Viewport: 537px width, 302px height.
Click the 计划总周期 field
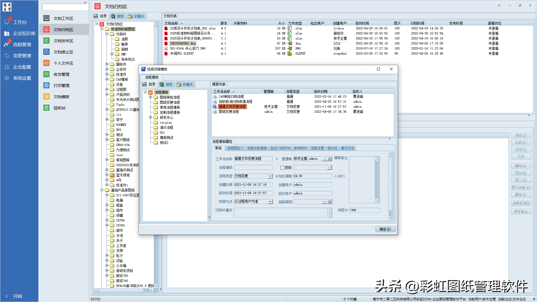coord(313,176)
